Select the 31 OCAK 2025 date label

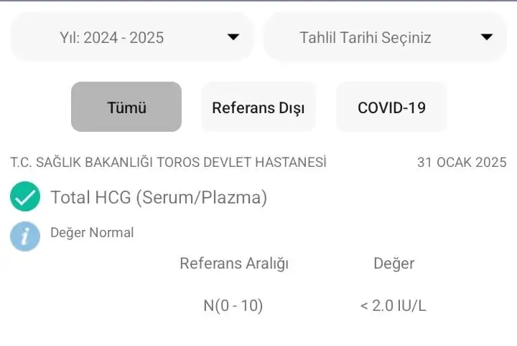point(462,163)
